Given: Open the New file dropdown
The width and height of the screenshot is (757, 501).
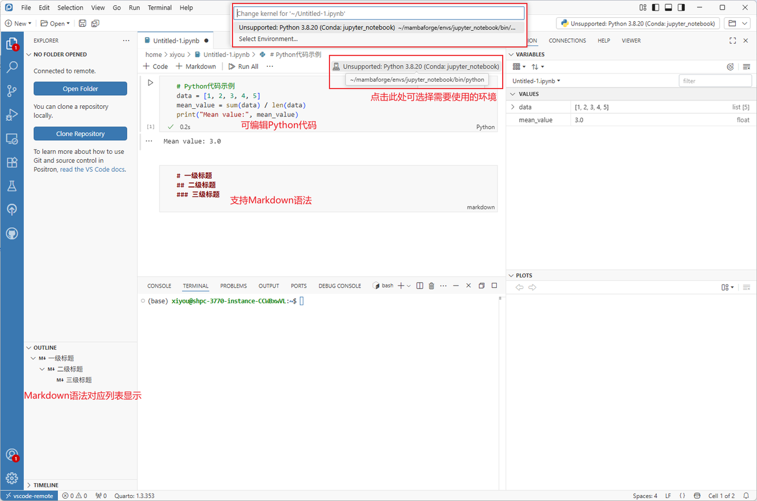Looking at the screenshot, I should [x=18, y=24].
